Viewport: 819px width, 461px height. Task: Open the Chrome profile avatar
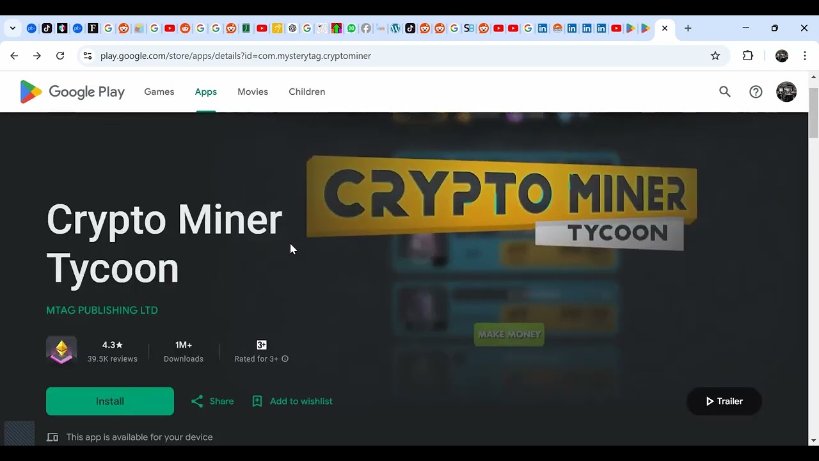tap(782, 56)
